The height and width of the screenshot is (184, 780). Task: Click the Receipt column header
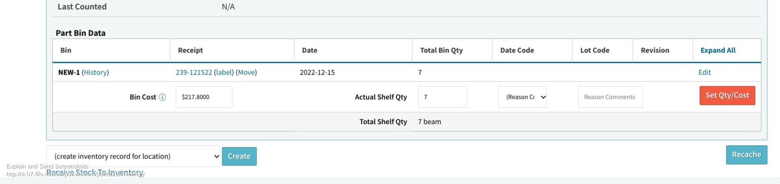191,50
